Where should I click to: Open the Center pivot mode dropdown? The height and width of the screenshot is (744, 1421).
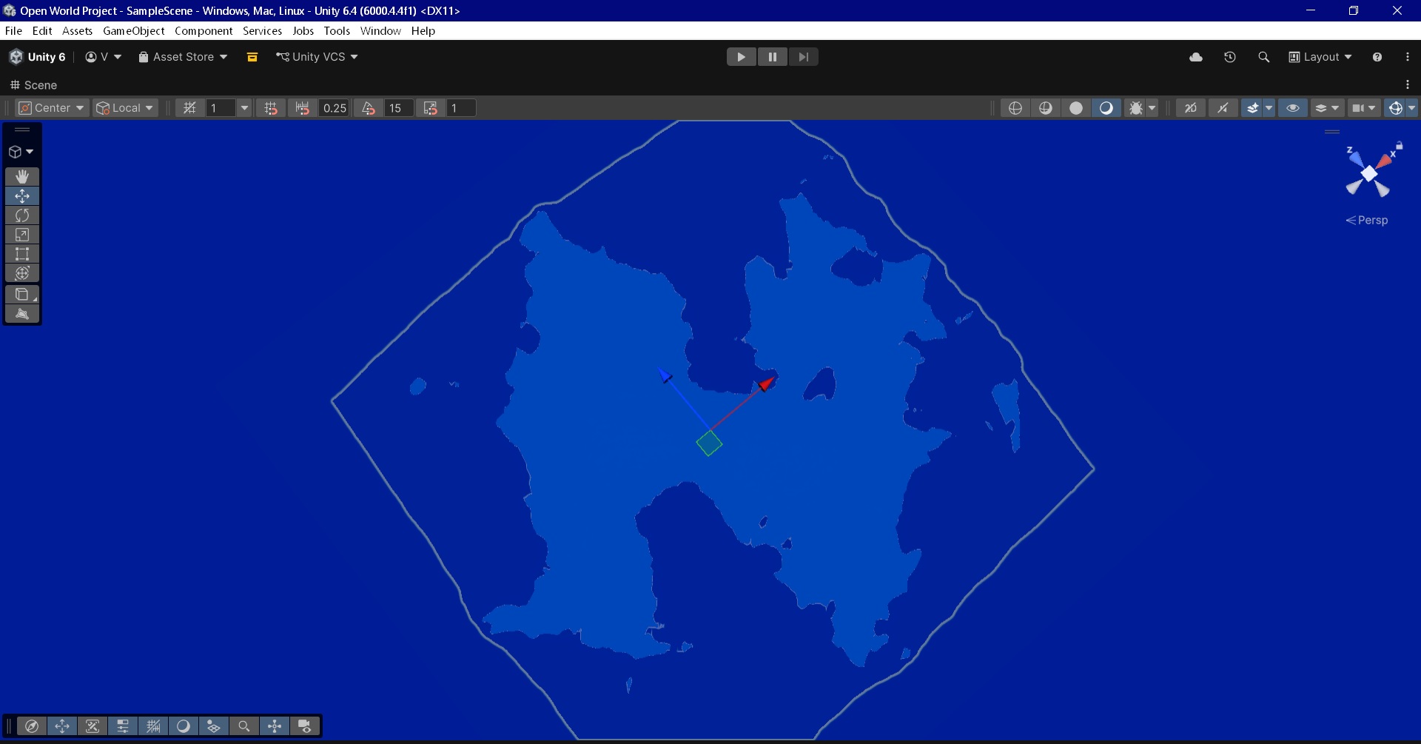pos(52,108)
